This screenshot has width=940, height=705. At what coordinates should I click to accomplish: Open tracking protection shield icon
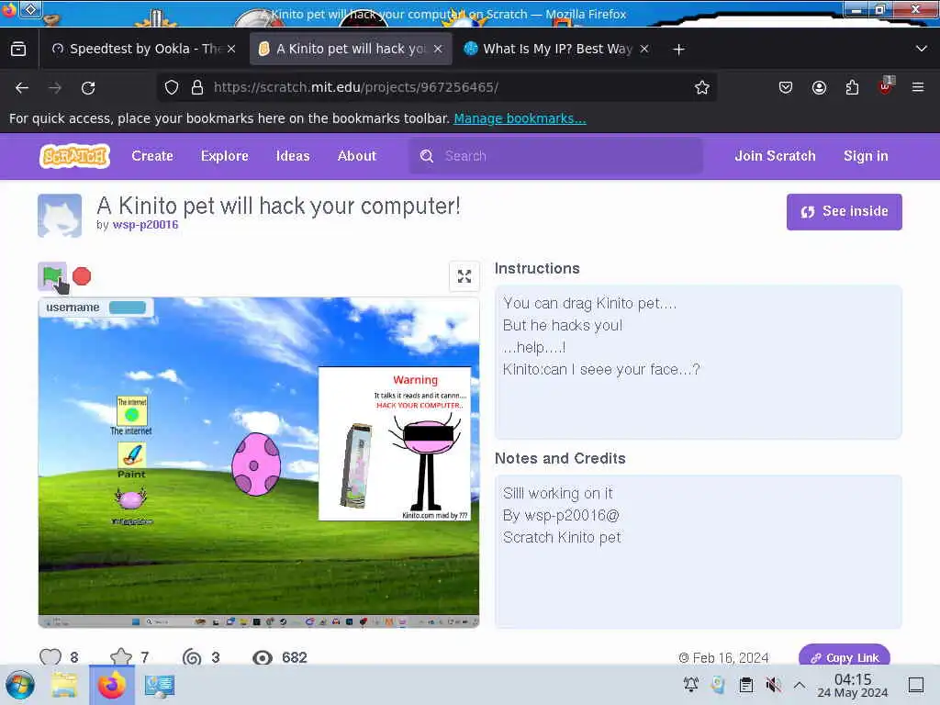tap(172, 87)
